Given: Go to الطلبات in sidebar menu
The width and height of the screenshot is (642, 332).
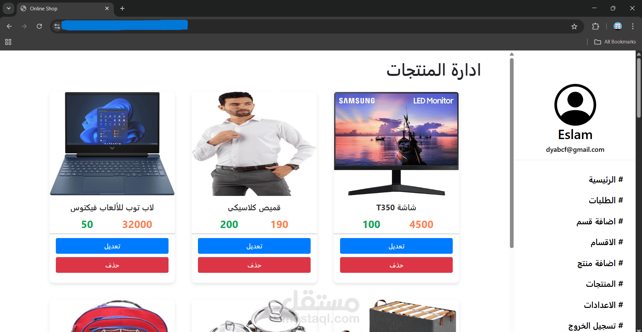Looking at the screenshot, I should (x=606, y=200).
